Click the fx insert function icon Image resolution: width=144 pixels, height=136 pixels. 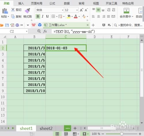pos(45,31)
